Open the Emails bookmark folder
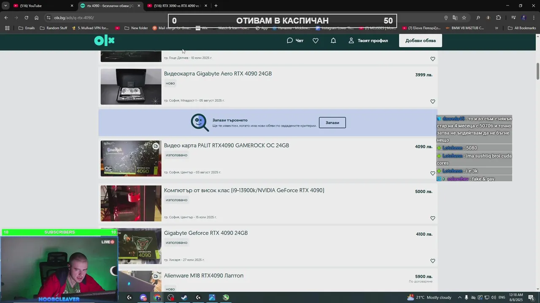 pos(27,28)
